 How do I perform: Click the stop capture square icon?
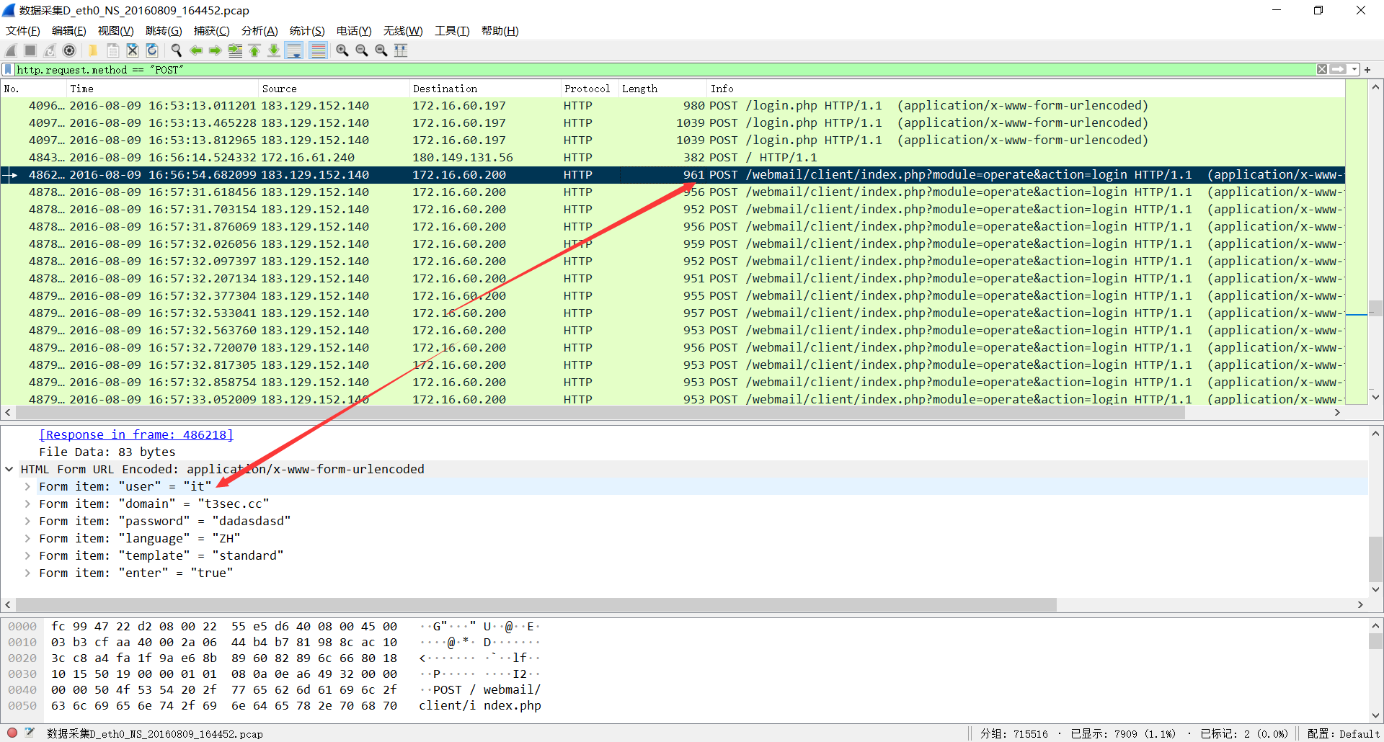click(x=30, y=50)
